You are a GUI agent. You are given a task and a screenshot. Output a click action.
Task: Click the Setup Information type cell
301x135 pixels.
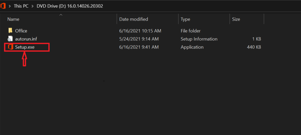pos(199,39)
